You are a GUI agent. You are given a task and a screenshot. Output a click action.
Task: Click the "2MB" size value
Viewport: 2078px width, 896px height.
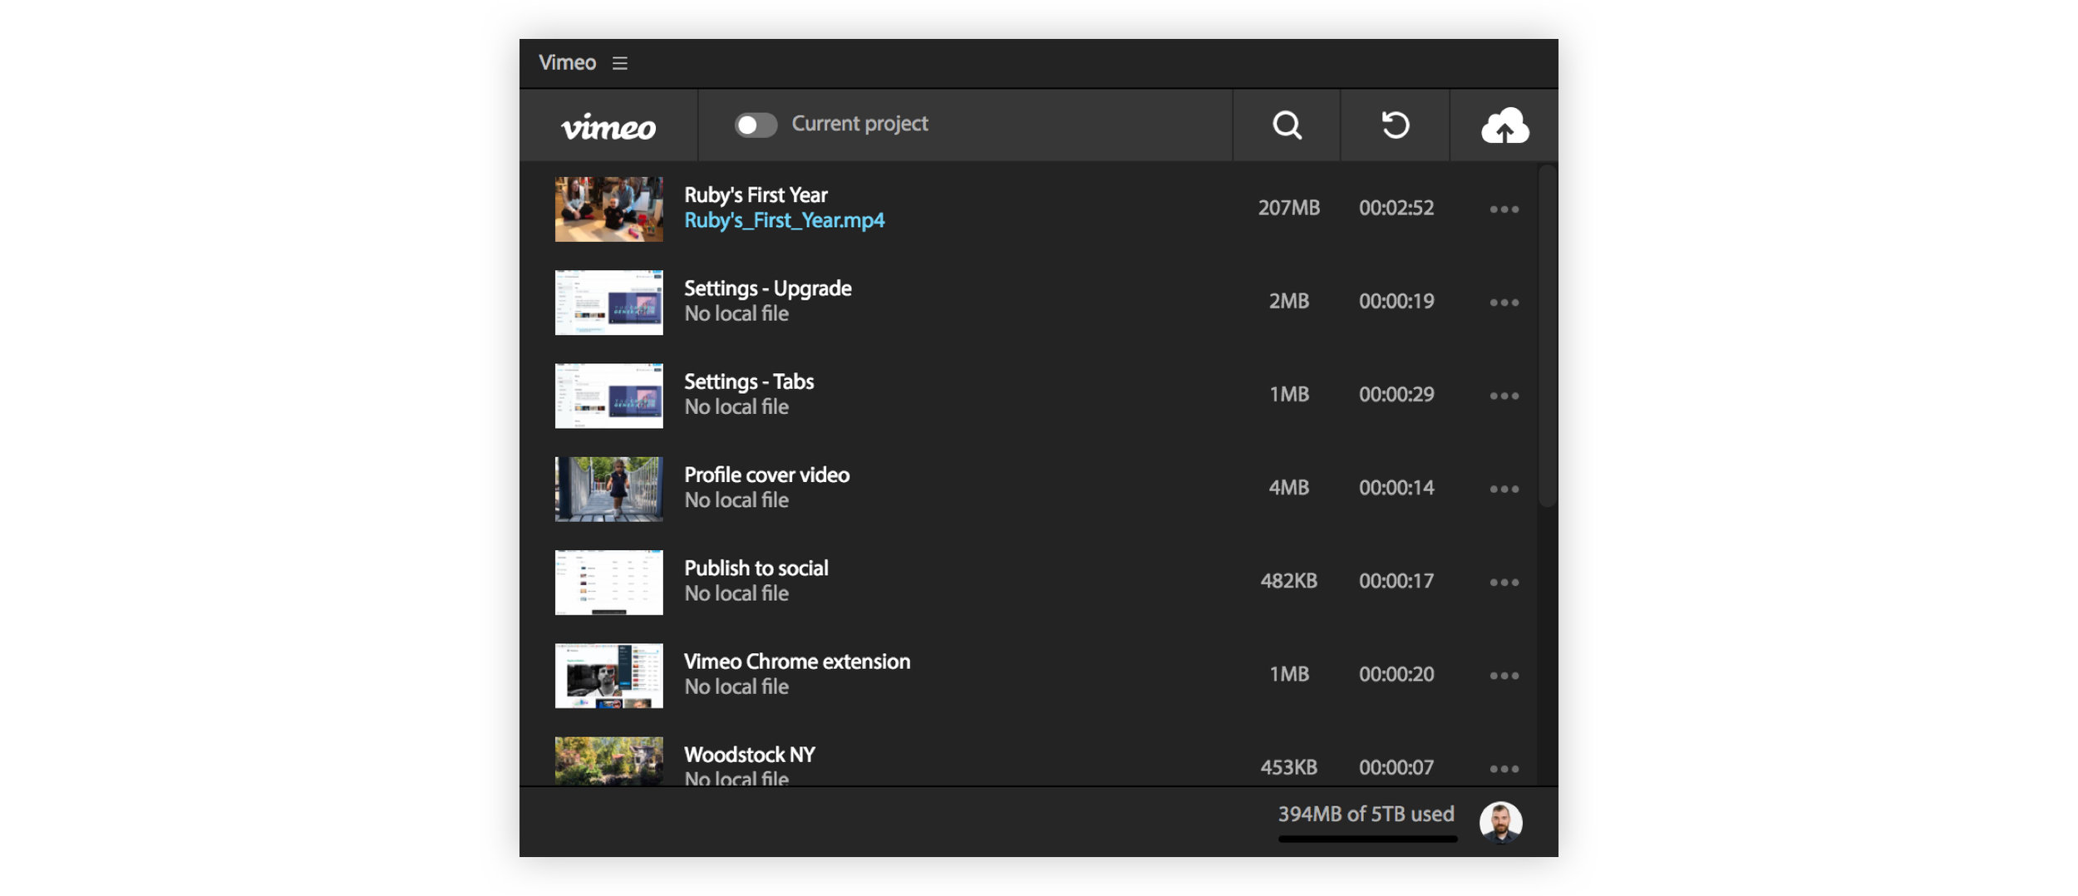1288,301
